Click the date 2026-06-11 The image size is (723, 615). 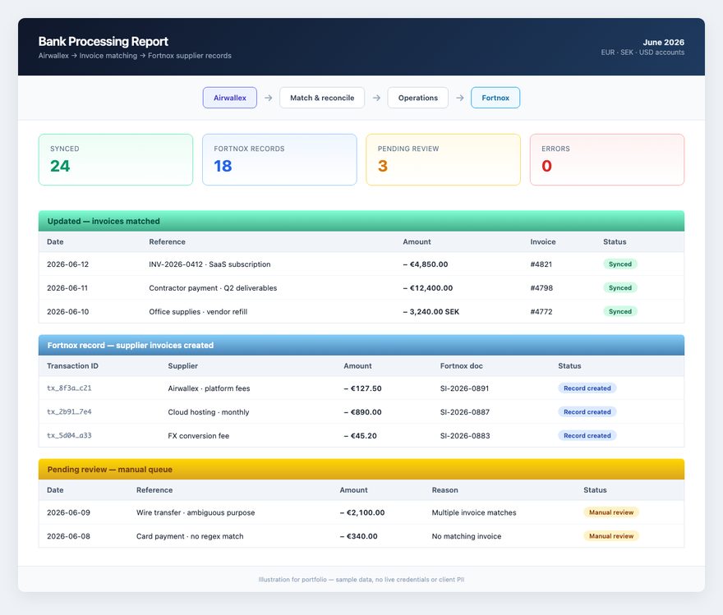(x=67, y=288)
